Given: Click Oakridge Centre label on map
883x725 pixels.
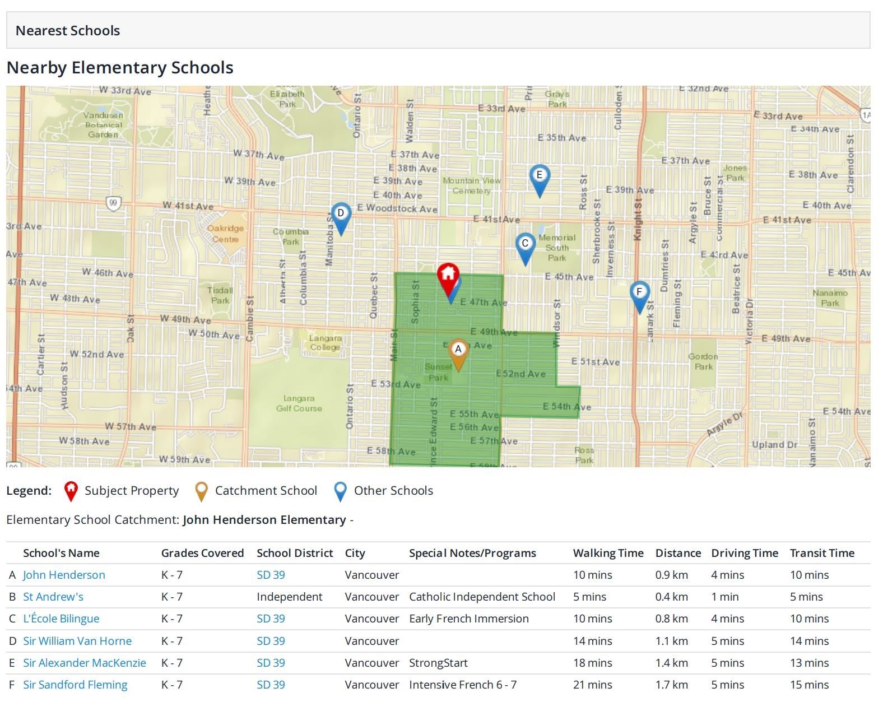Looking at the screenshot, I should tap(225, 234).
